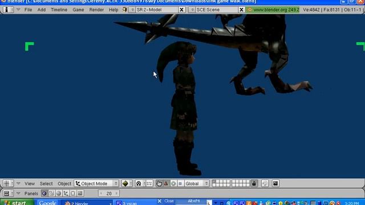Select the Shading sphere context icon

[x=59, y=194]
